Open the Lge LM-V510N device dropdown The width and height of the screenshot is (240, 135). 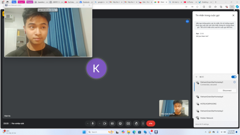tap(48, 10)
